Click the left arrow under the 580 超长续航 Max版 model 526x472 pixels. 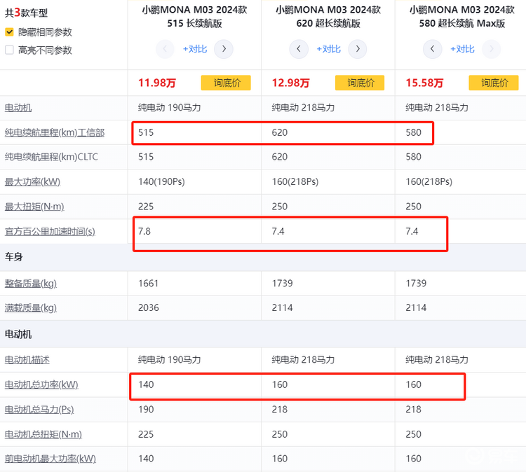[x=433, y=49]
